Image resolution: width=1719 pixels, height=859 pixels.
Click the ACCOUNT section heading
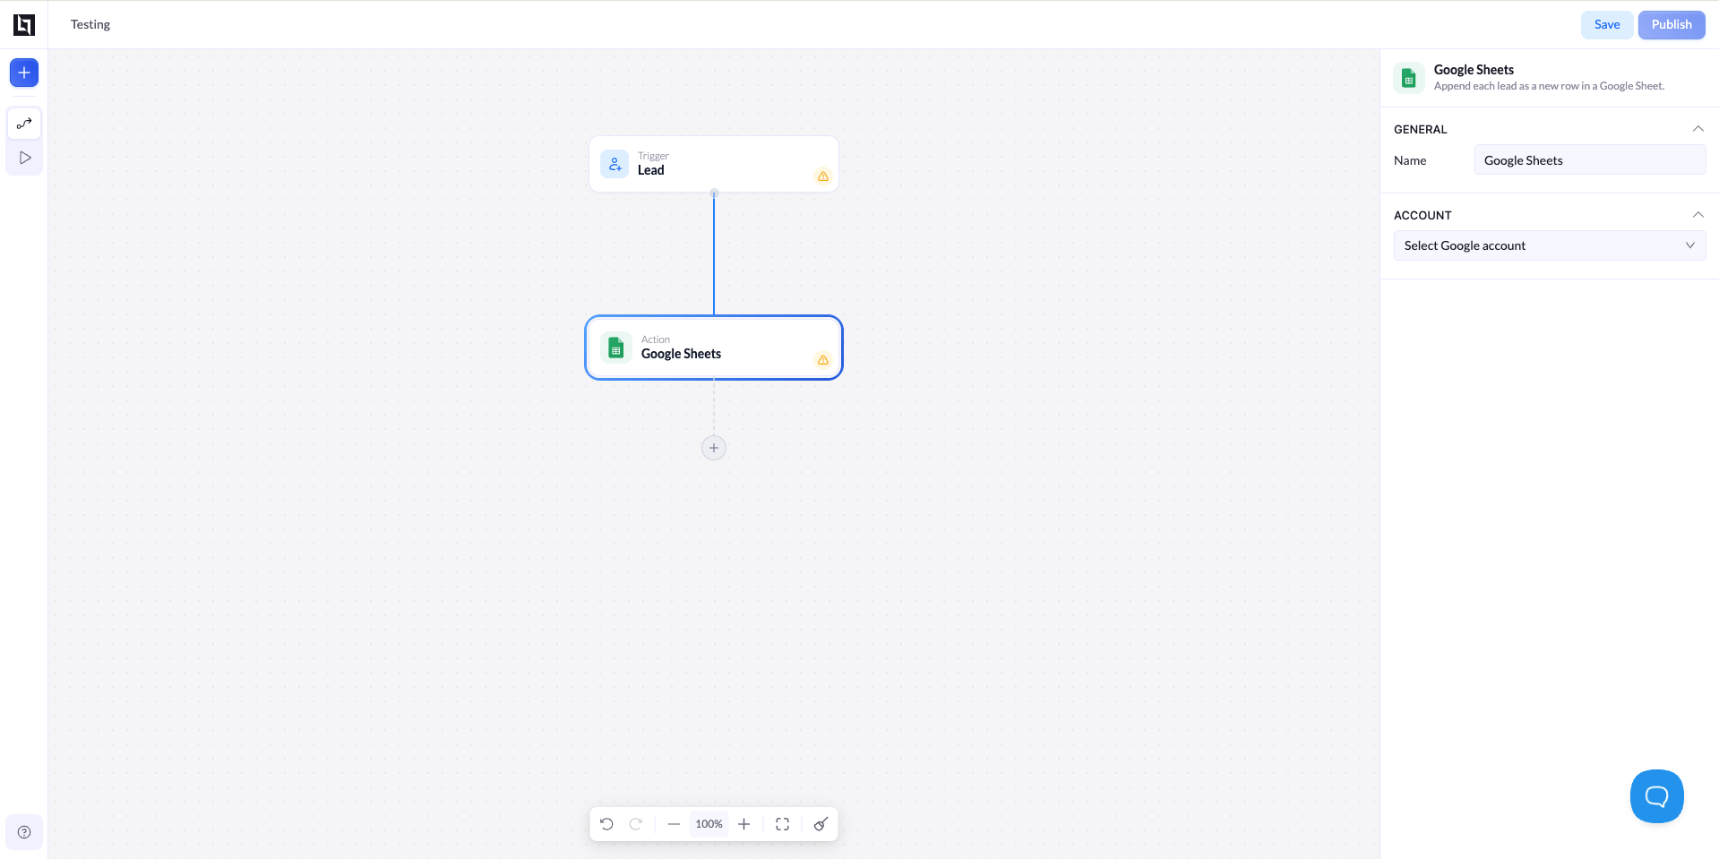click(1422, 216)
